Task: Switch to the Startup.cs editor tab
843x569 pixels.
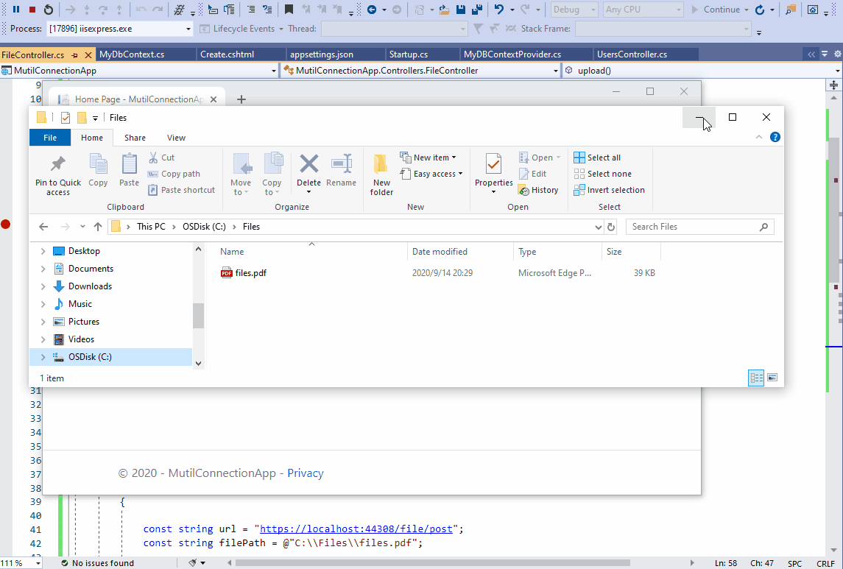Action: (409, 54)
